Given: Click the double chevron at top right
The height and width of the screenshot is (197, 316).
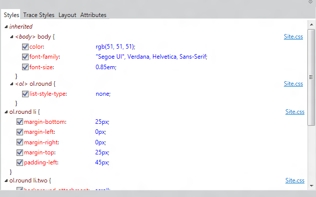Looking at the screenshot, I should 310,2.
